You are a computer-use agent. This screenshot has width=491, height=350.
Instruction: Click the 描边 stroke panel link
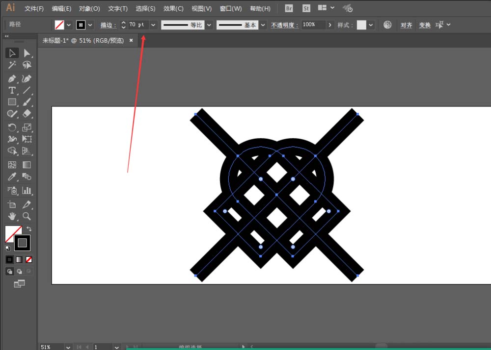click(x=108, y=25)
